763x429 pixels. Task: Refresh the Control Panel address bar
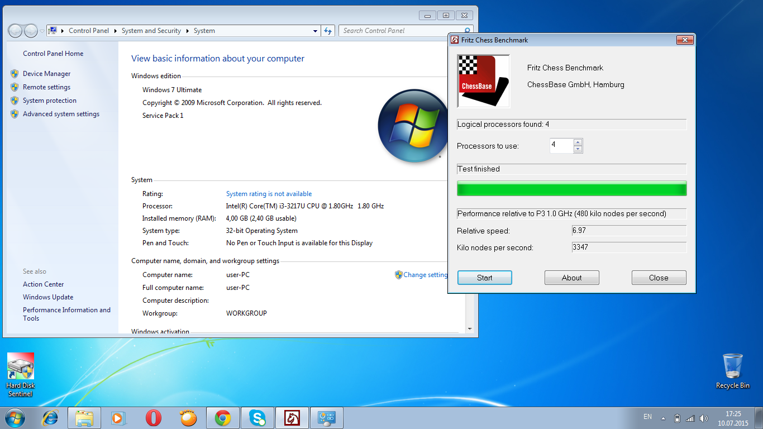pyautogui.click(x=328, y=31)
